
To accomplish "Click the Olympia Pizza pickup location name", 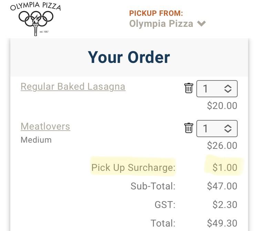I will point(161,24).
